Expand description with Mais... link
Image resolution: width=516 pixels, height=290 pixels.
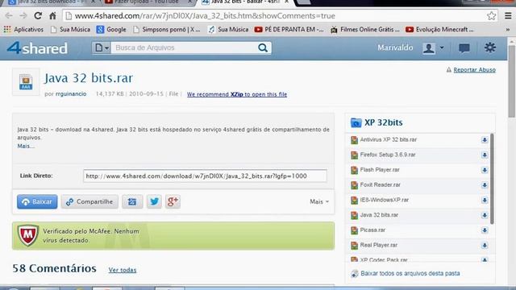pyautogui.click(x=26, y=146)
